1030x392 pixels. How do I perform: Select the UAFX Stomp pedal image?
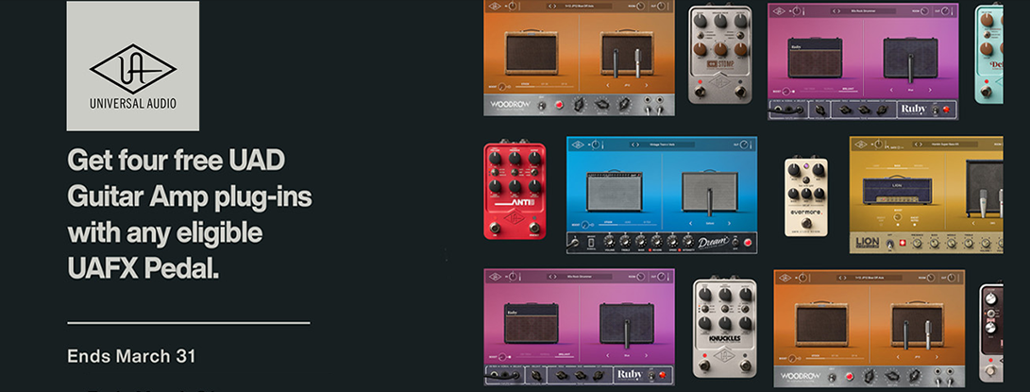tap(720, 55)
